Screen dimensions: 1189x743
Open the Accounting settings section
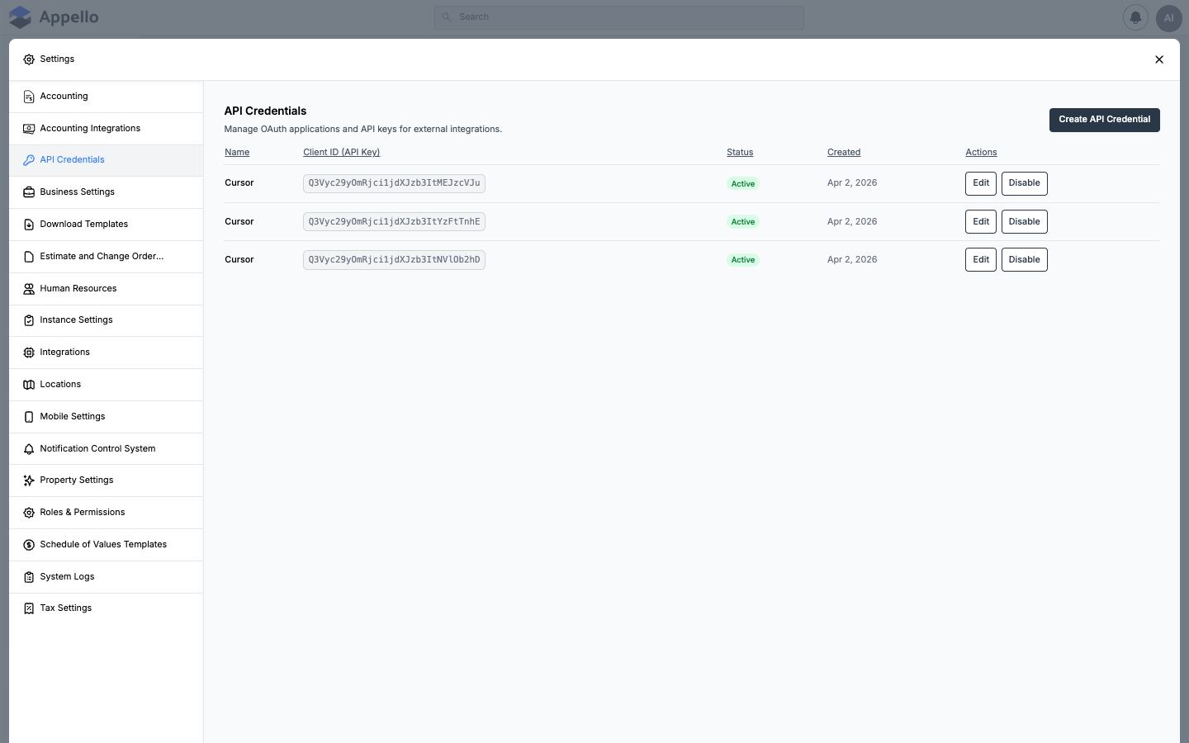pos(106,97)
